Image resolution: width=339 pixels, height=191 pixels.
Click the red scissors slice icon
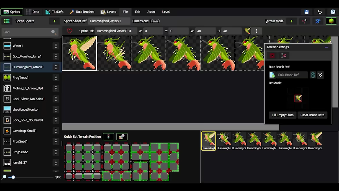click(x=305, y=21)
